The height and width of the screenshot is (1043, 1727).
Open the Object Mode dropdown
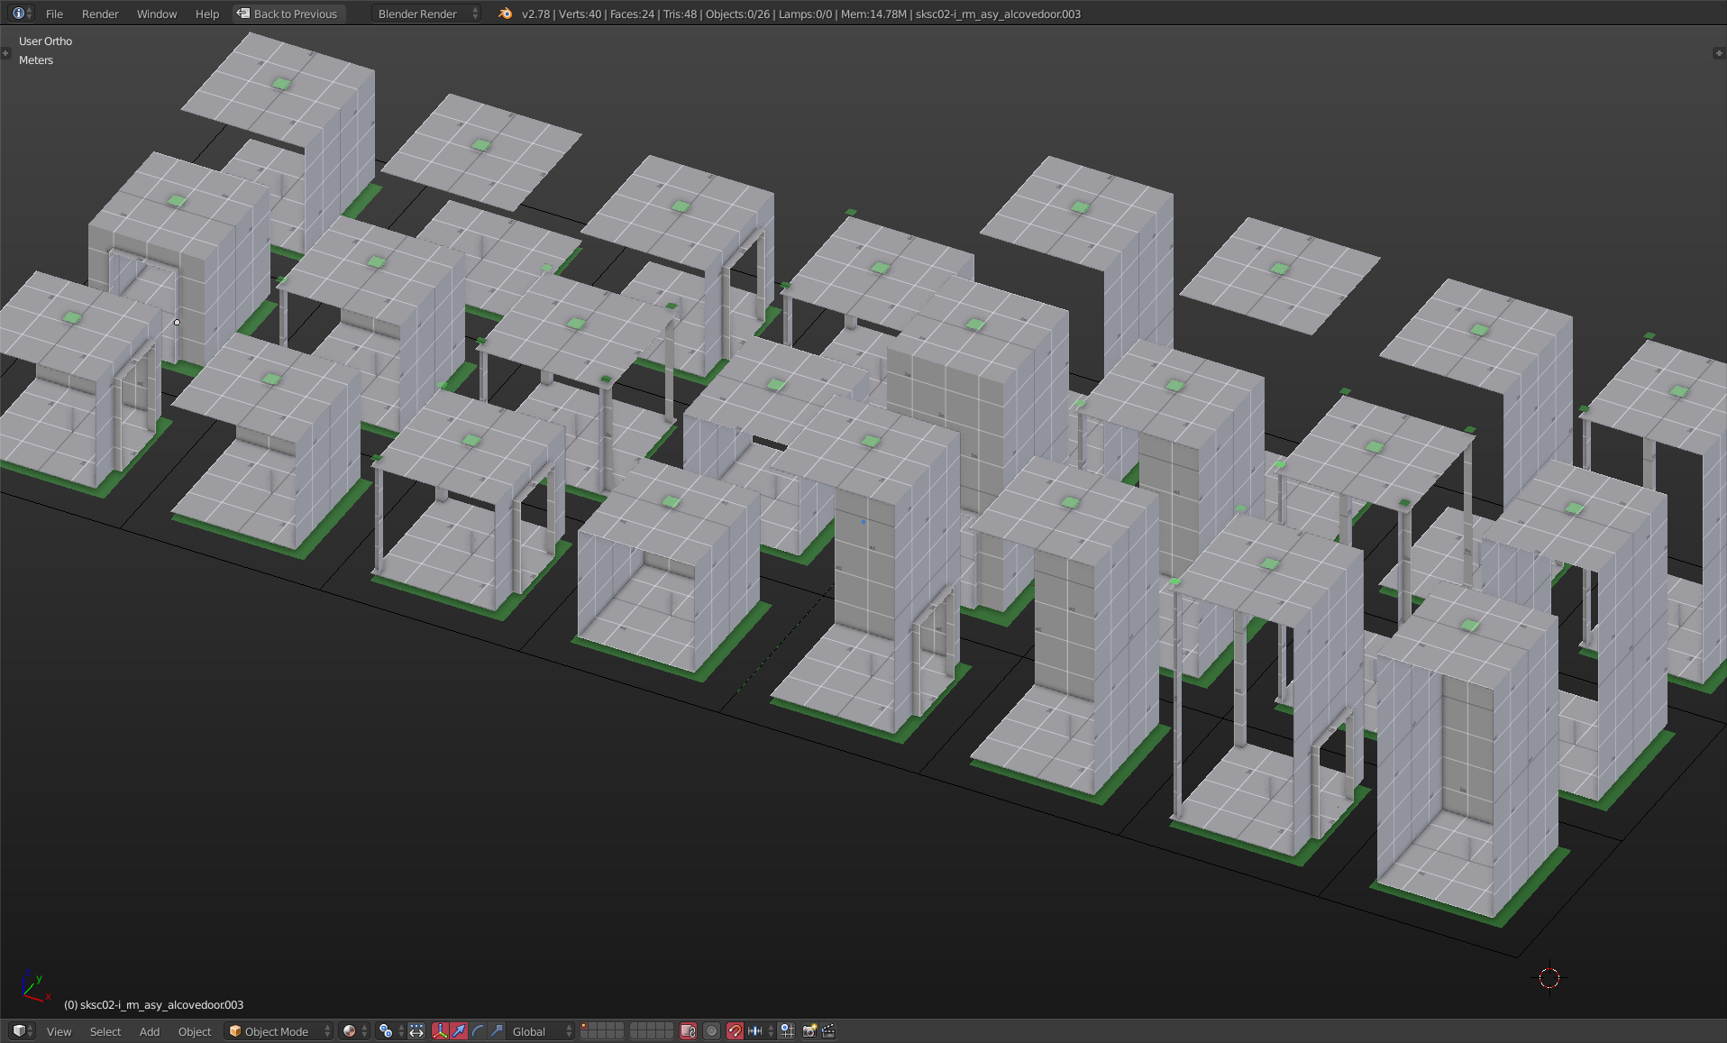(x=279, y=1031)
